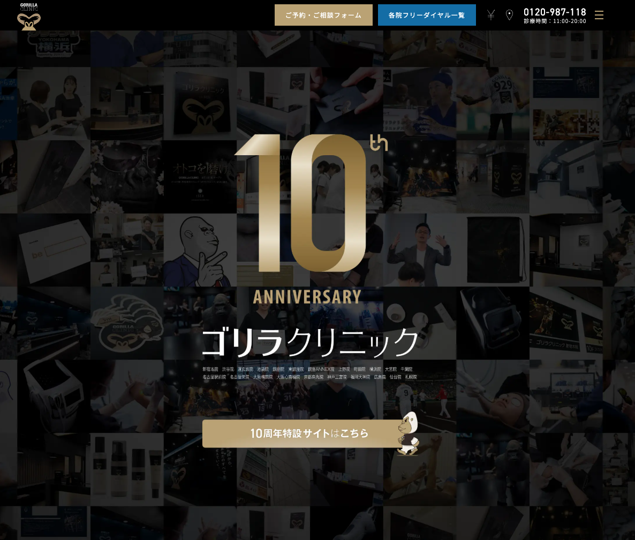
Task: Select 京都烏丸院 in the clinic list
Action: point(314,377)
